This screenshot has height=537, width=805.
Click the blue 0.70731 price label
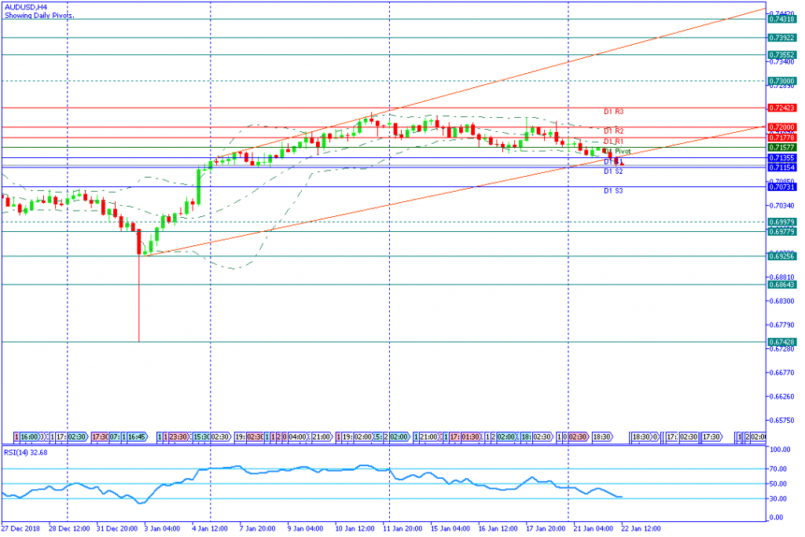tap(781, 186)
